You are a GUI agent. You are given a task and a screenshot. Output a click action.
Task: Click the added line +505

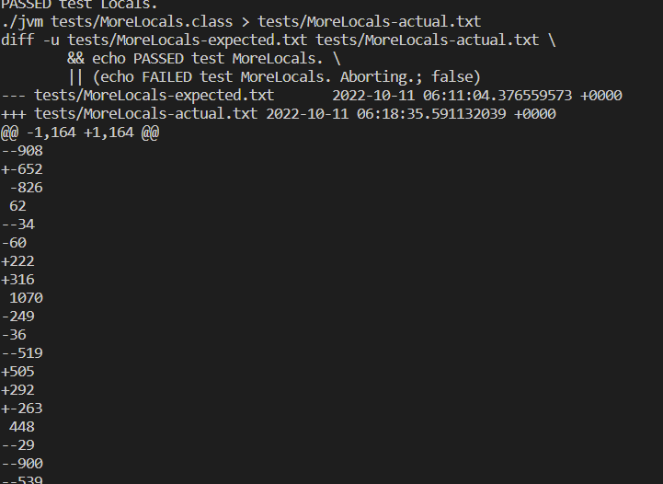18,372
